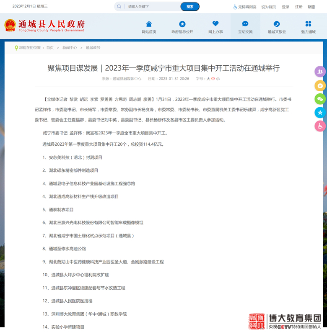
Task: Click the purple users floating icon
Action: coord(320,72)
